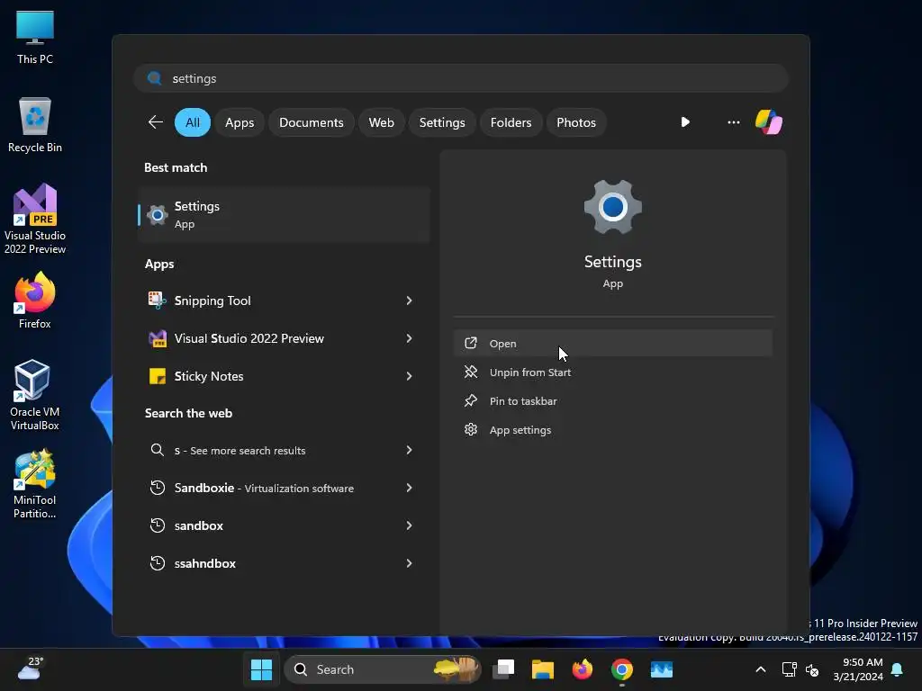The height and width of the screenshot is (691, 922).
Task: Switch to the Web filter tab
Action: tap(381, 122)
